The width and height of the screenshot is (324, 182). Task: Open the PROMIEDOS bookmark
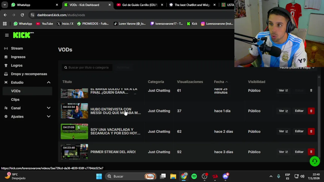[93, 24]
